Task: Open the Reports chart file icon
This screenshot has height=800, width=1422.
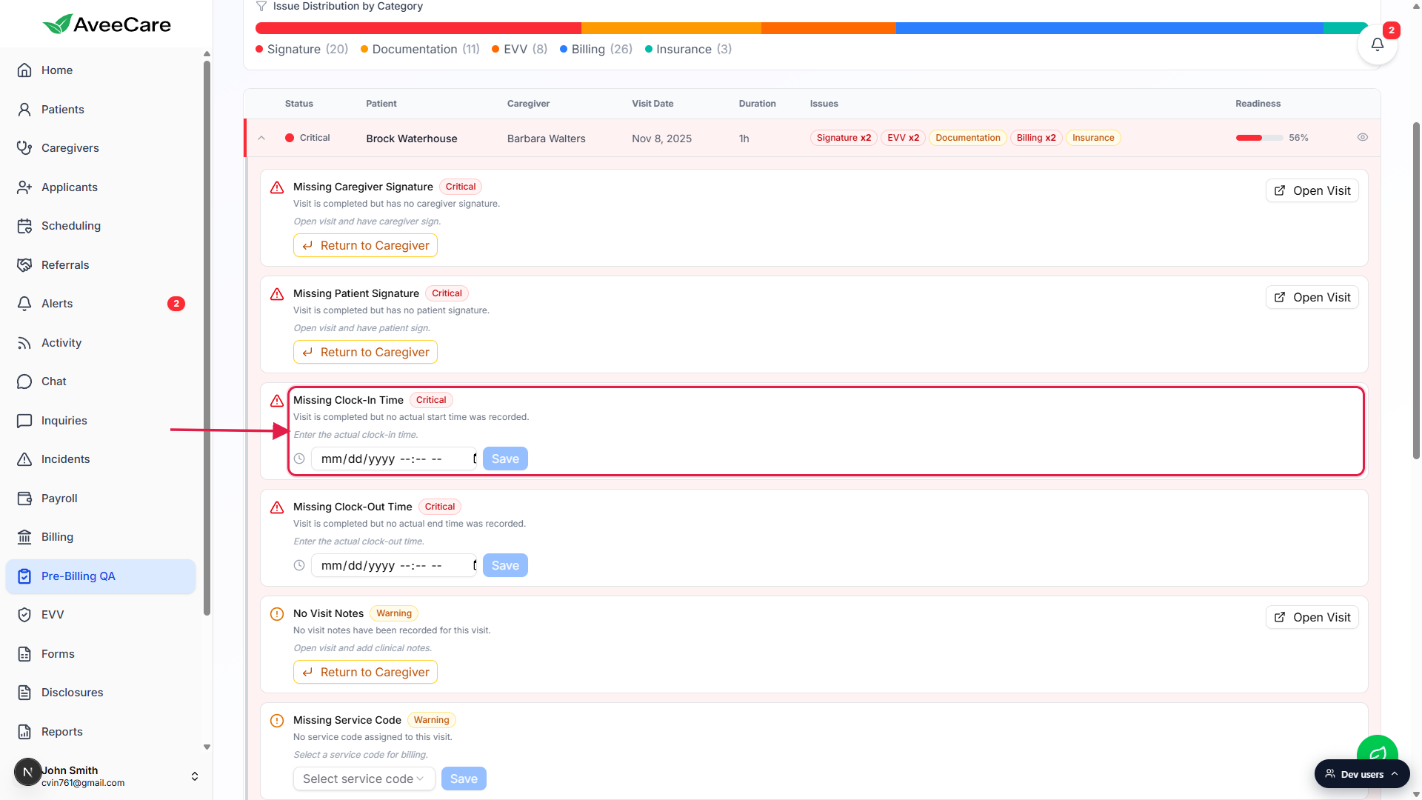Action: click(x=24, y=732)
